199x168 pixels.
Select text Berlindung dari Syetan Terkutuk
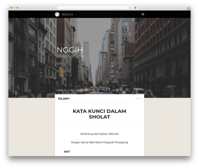pyautogui.click(x=99, y=134)
